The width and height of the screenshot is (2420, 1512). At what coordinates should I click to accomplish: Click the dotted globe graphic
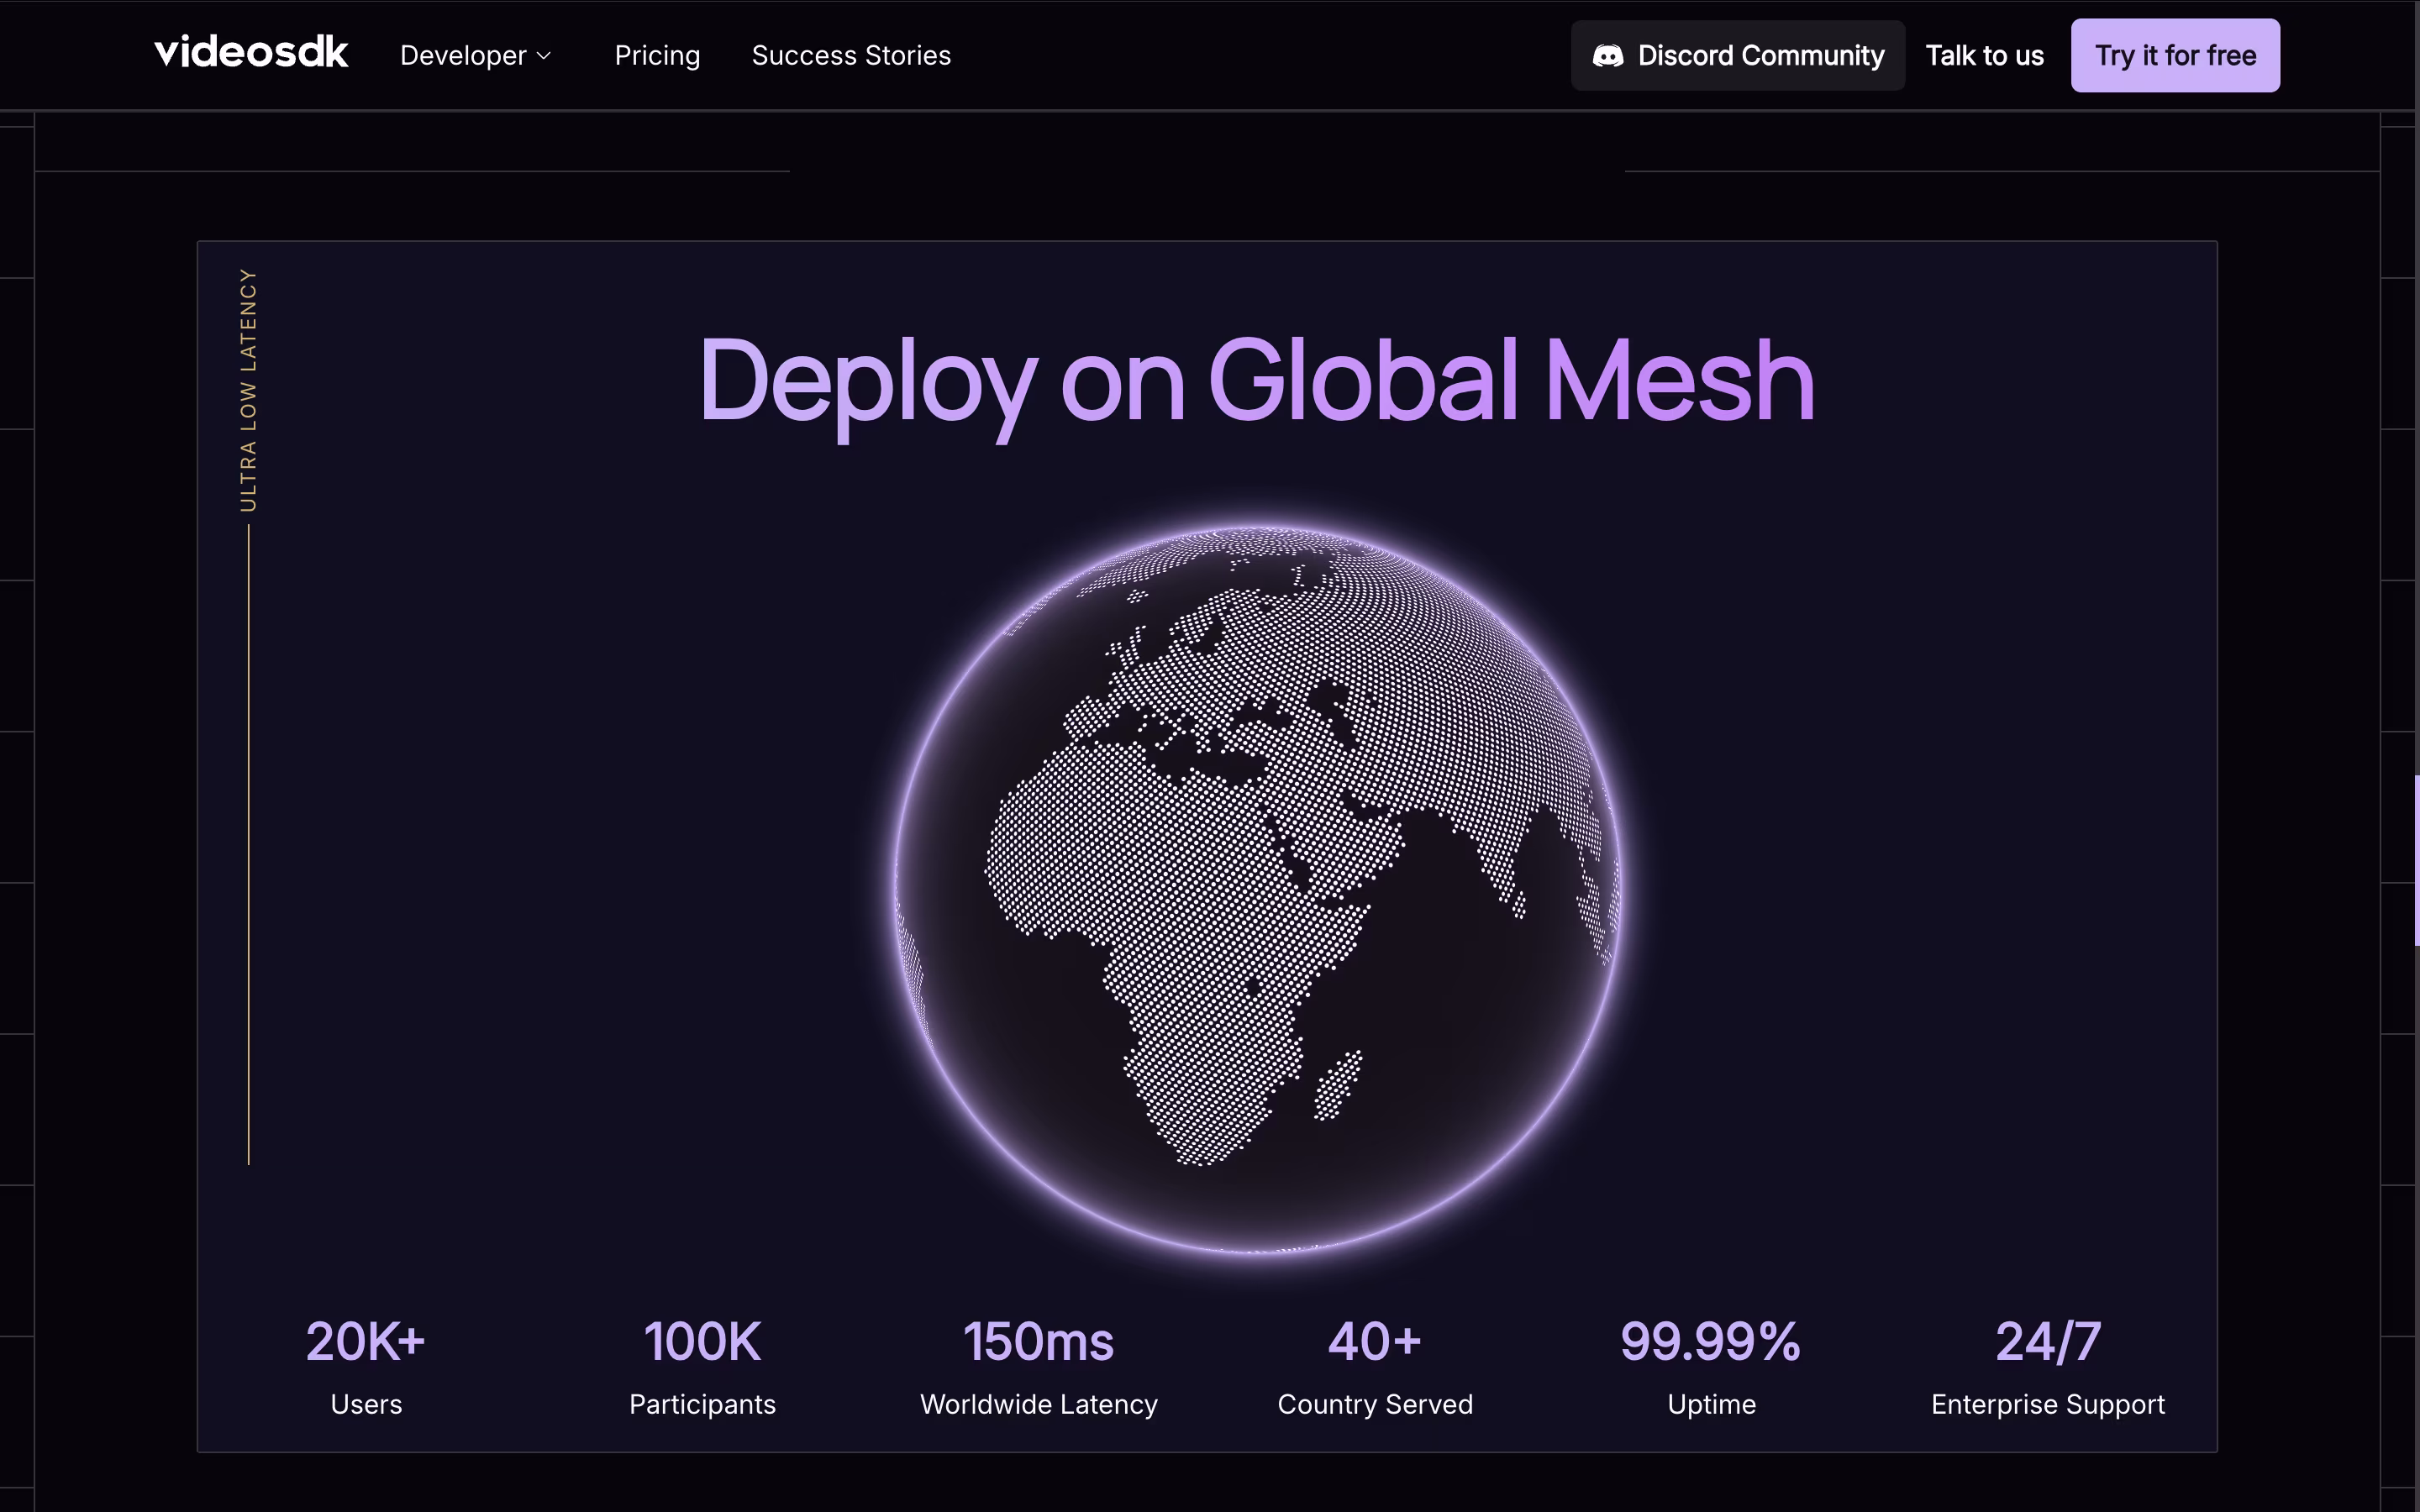[x=1256, y=888]
